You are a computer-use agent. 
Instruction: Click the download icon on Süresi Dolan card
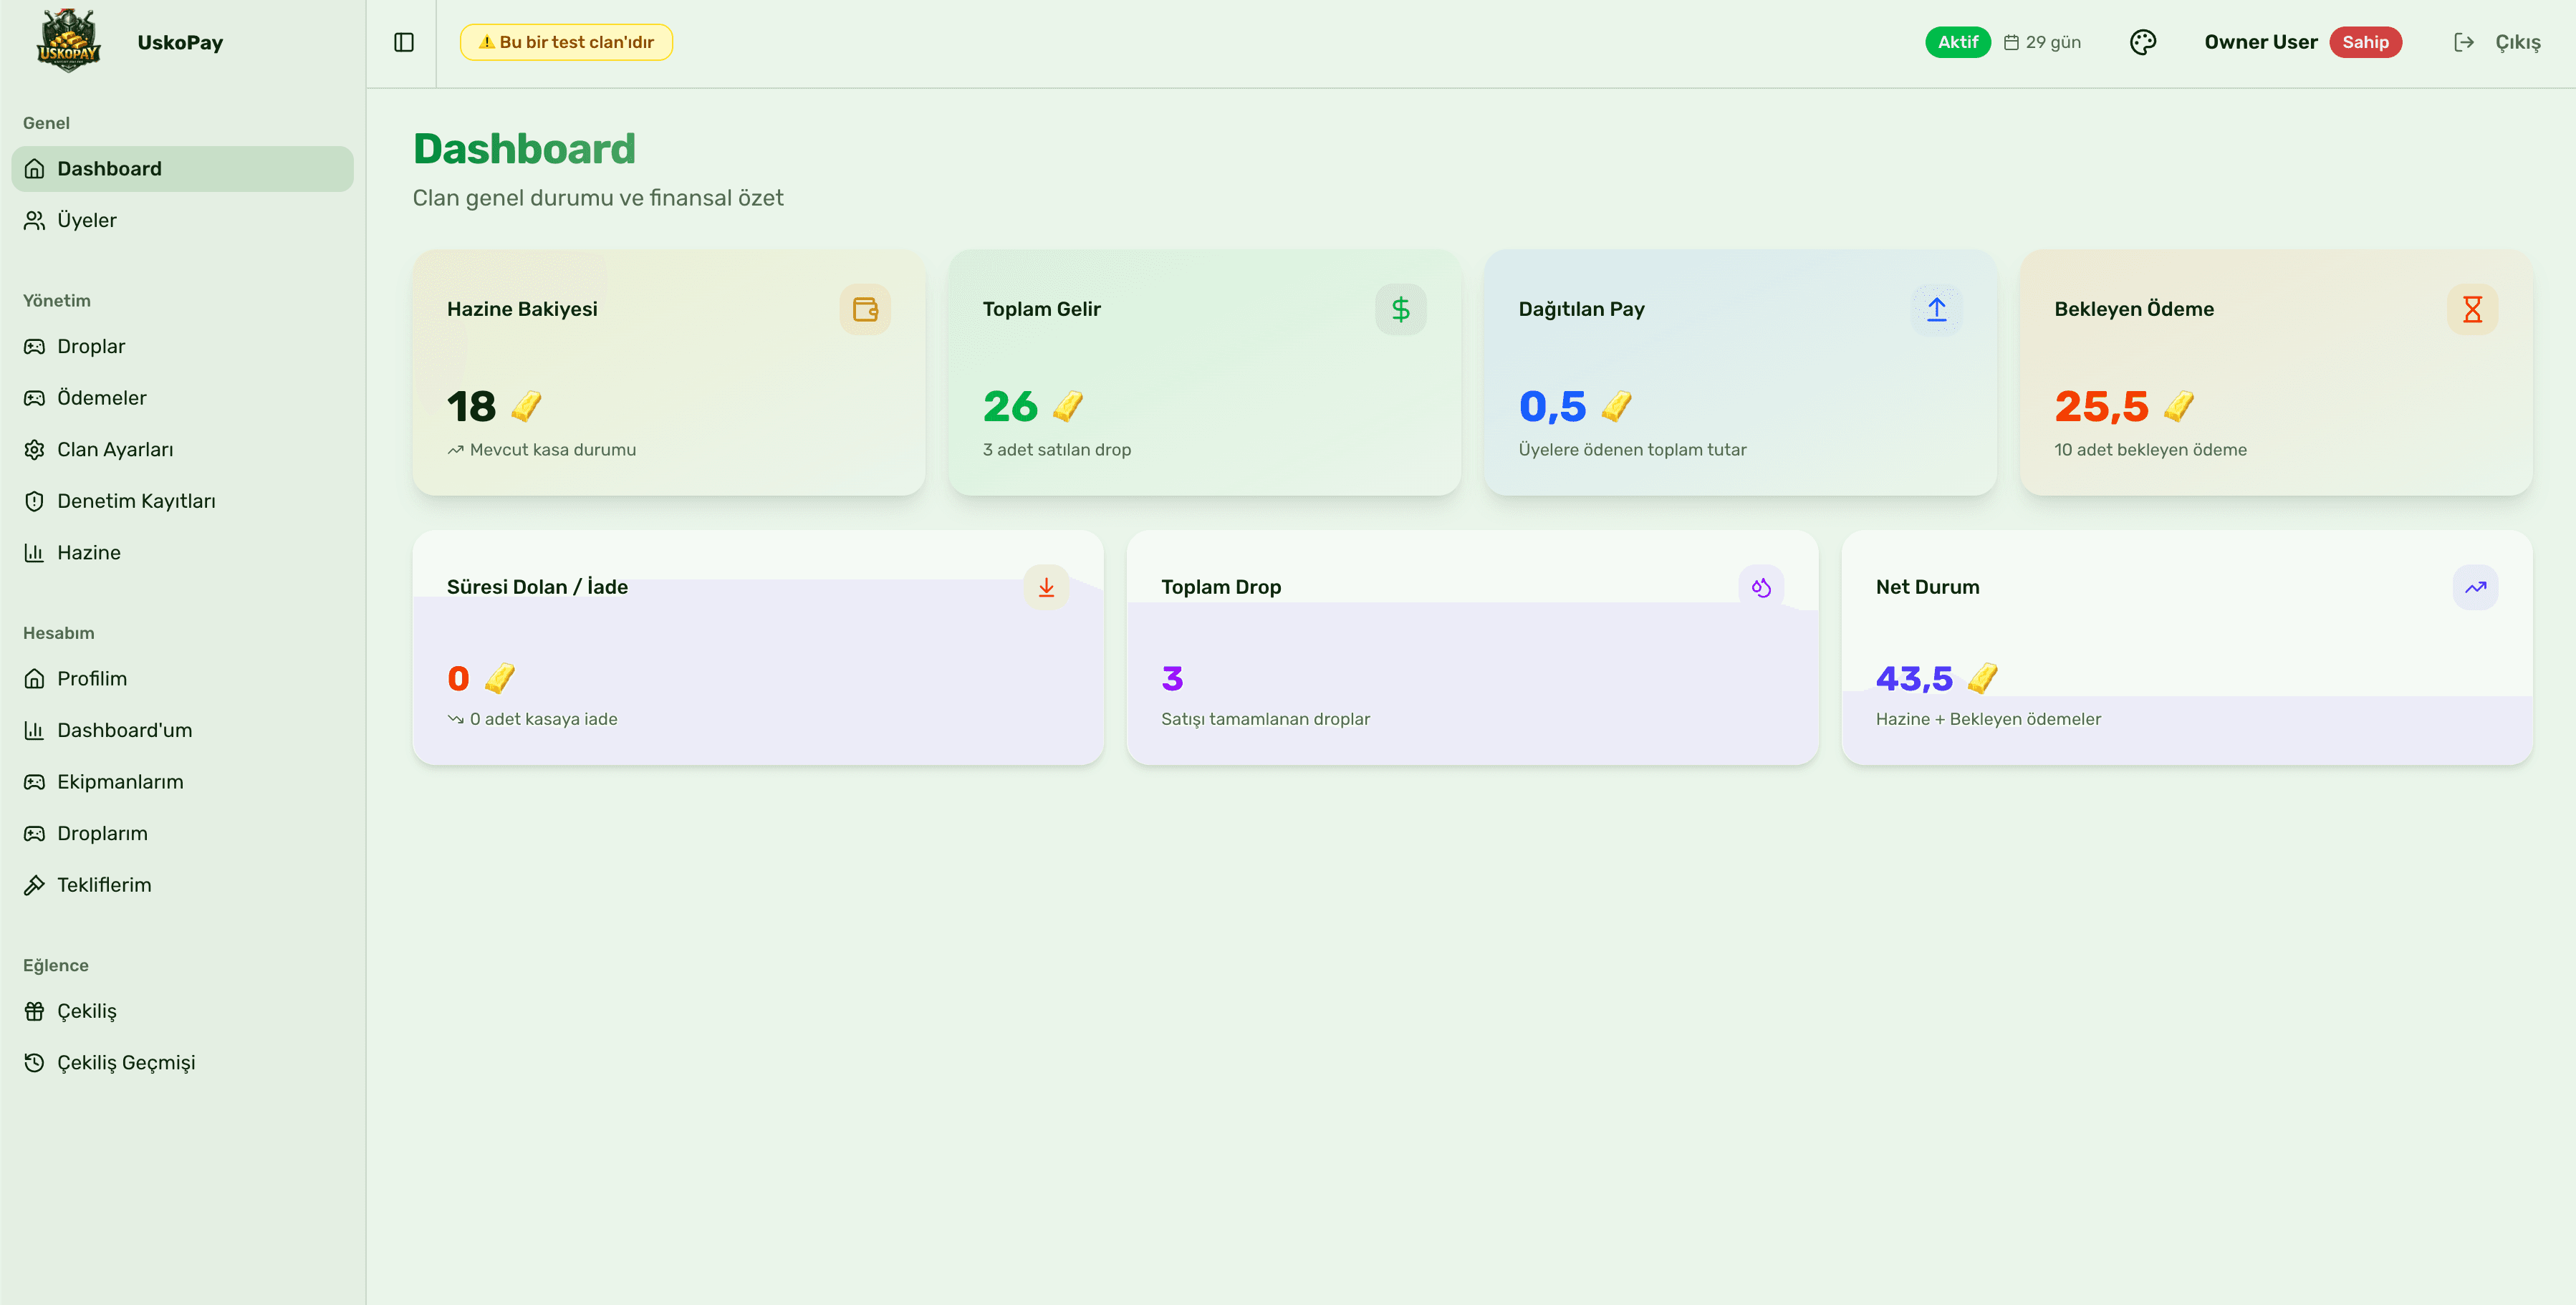[x=1047, y=588]
